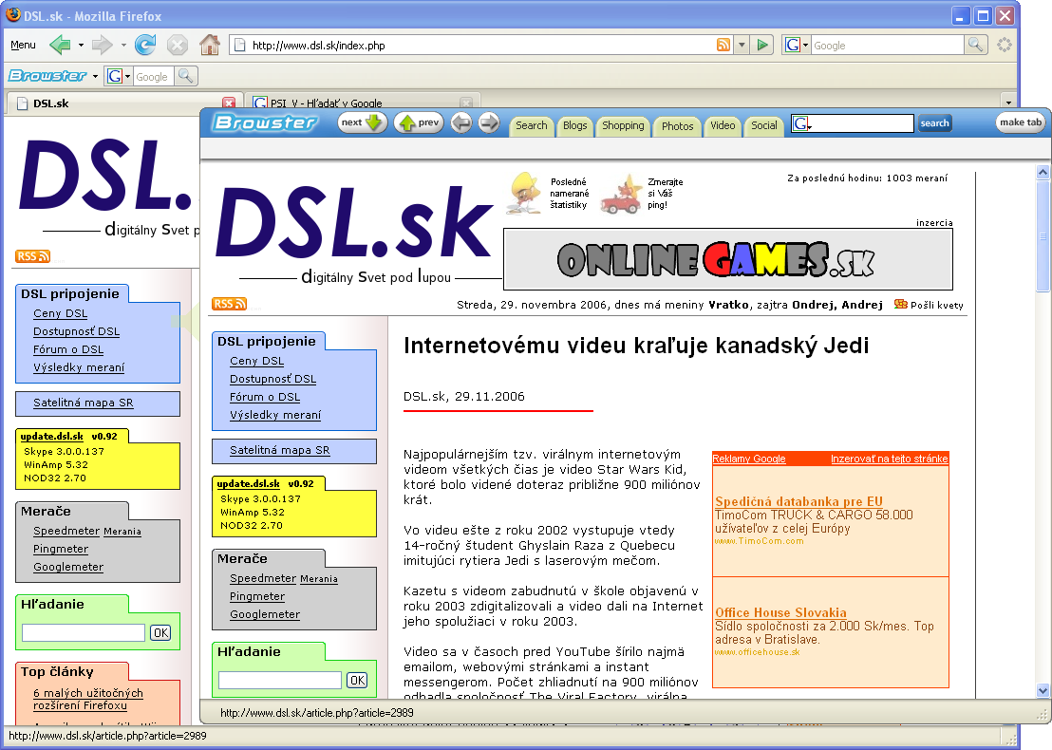The height and width of the screenshot is (750, 1052).
Task: Open Browster toolbar menu dropdown arrow
Action: (95, 77)
